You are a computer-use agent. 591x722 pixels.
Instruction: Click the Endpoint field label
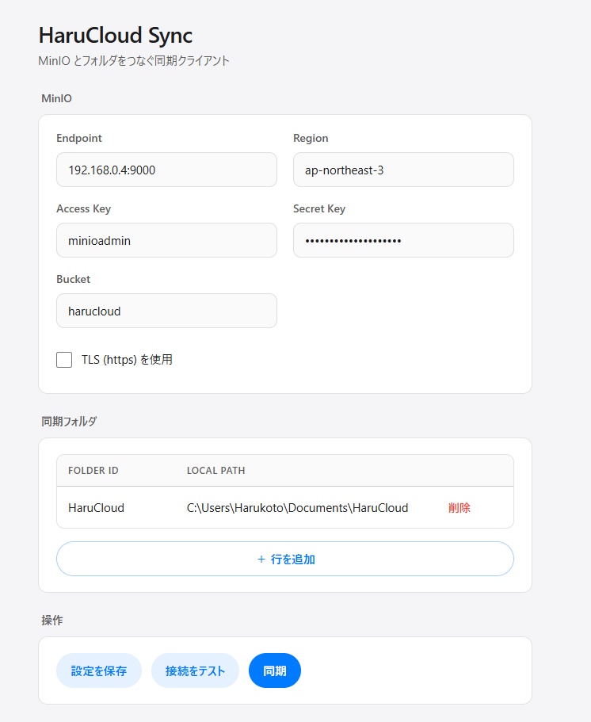pyautogui.click(x=79, y=138)
